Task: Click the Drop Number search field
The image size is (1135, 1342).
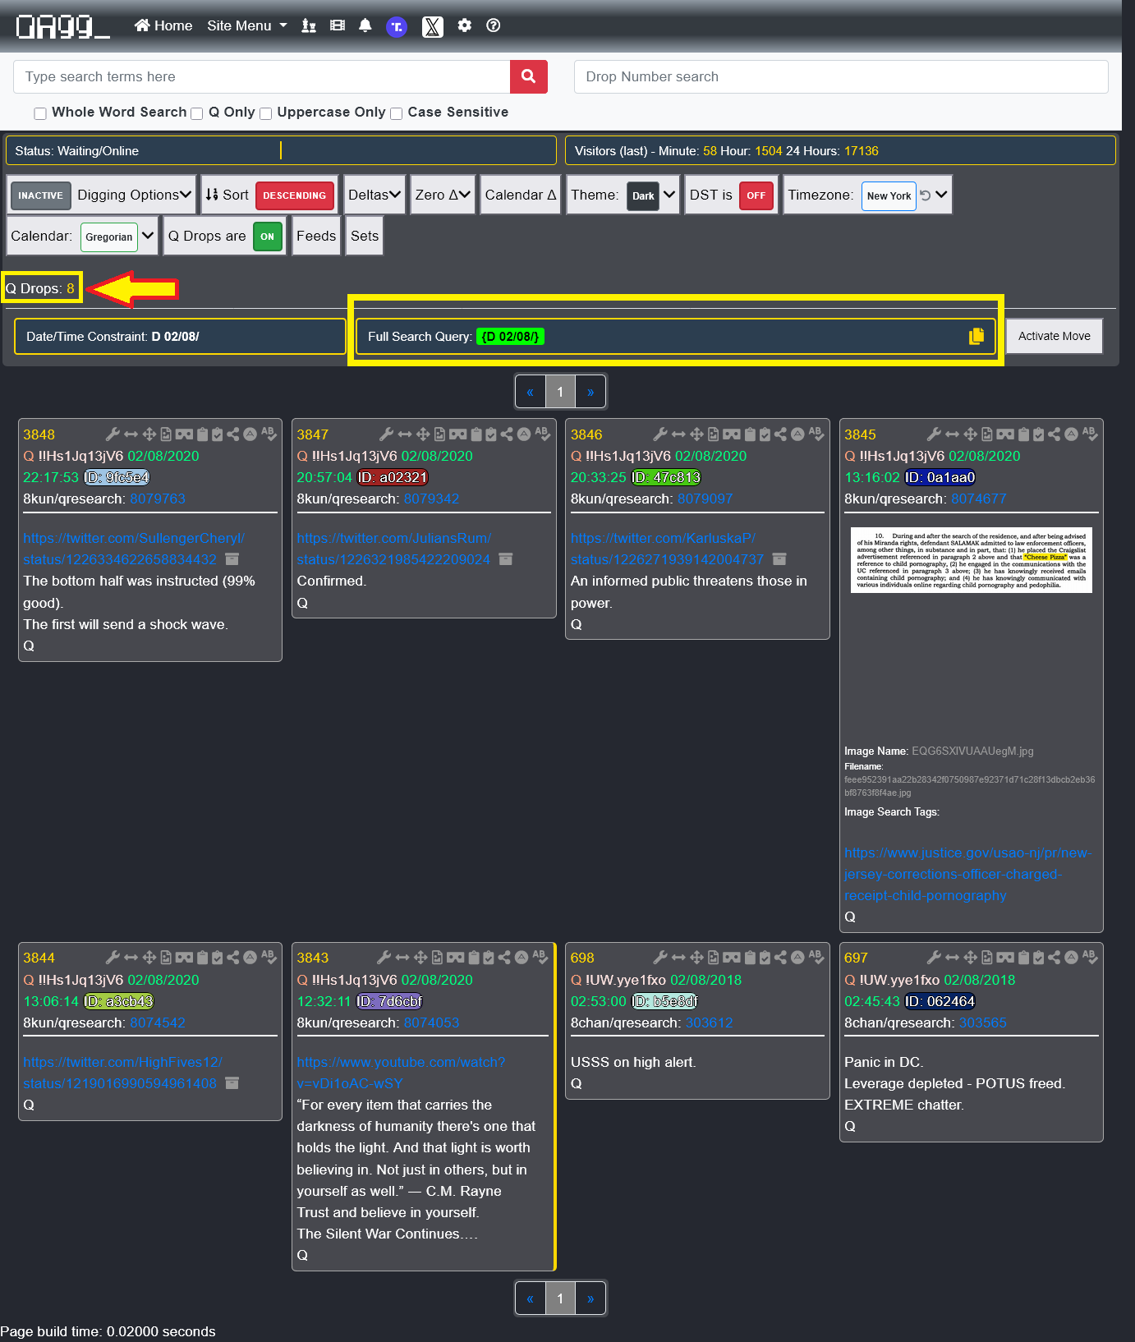Action: point(840,76)
